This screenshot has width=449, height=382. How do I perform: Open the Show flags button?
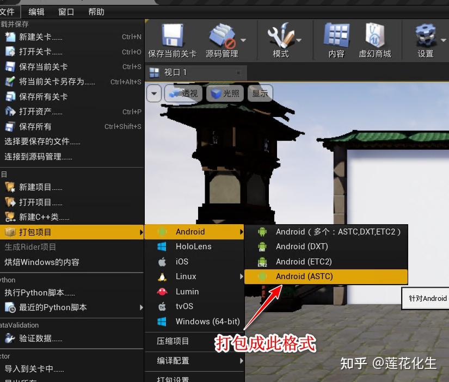pyautogui.click(x=260, y=94)
